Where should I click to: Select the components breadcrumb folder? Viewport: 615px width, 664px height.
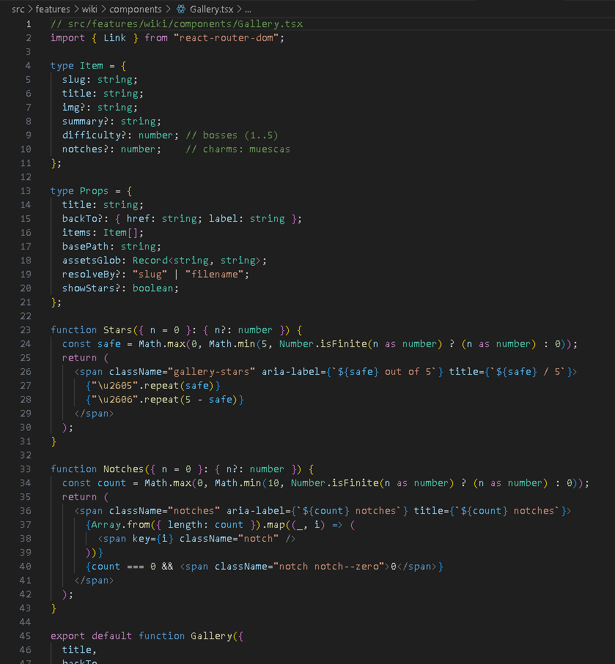pos(135,10)
